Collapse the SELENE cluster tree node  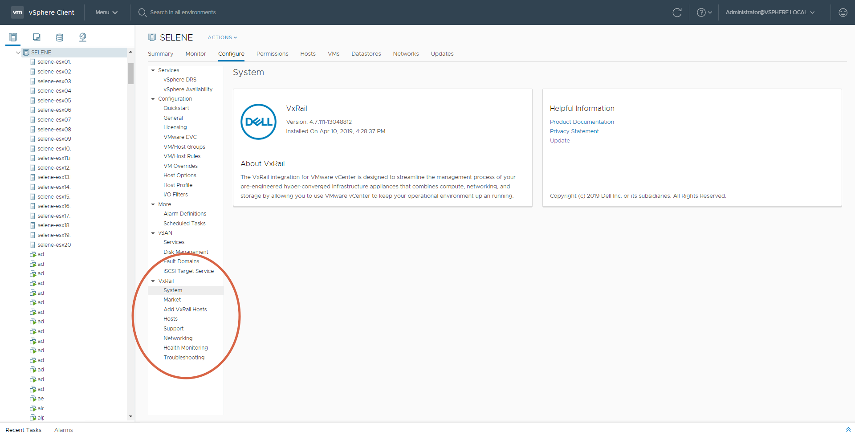click(x=18, y=53)
